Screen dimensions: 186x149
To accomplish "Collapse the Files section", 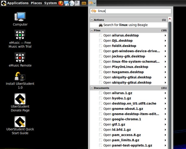I will click(x=92, y=30).
